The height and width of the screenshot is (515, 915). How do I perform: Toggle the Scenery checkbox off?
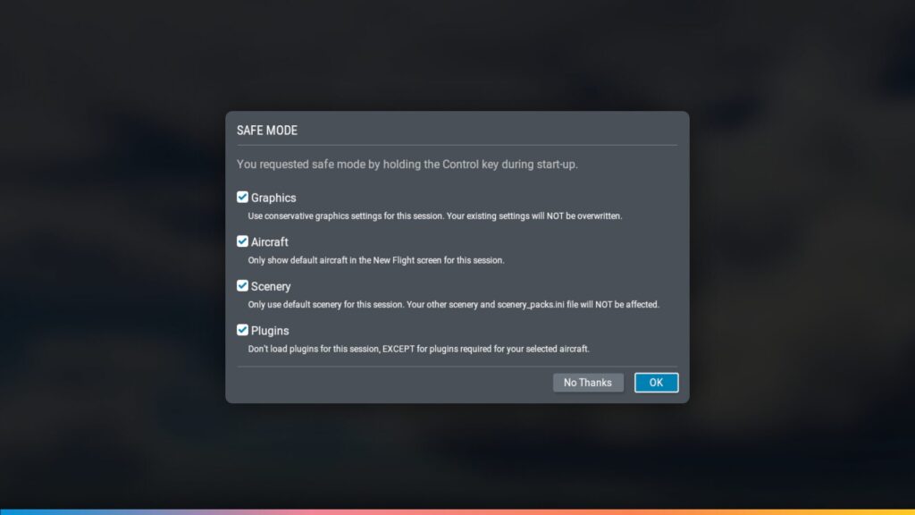[242, 285]
